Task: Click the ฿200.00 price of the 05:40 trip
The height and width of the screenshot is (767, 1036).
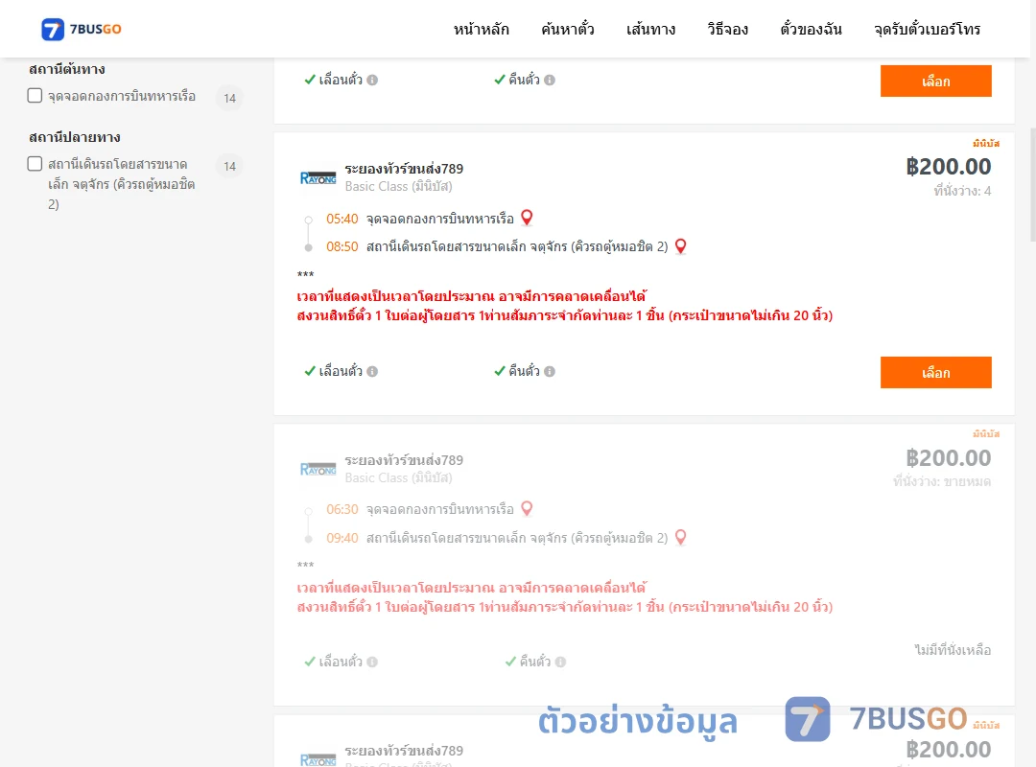Action: (x=948, y=167)
